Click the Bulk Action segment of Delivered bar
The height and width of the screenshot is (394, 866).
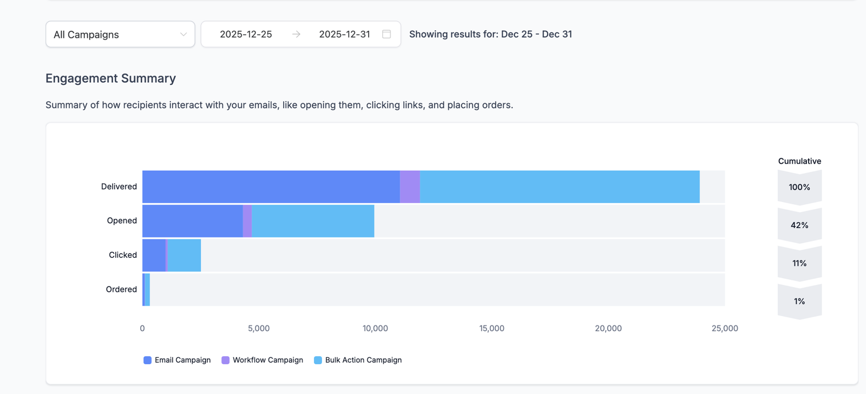coord(560,187)
